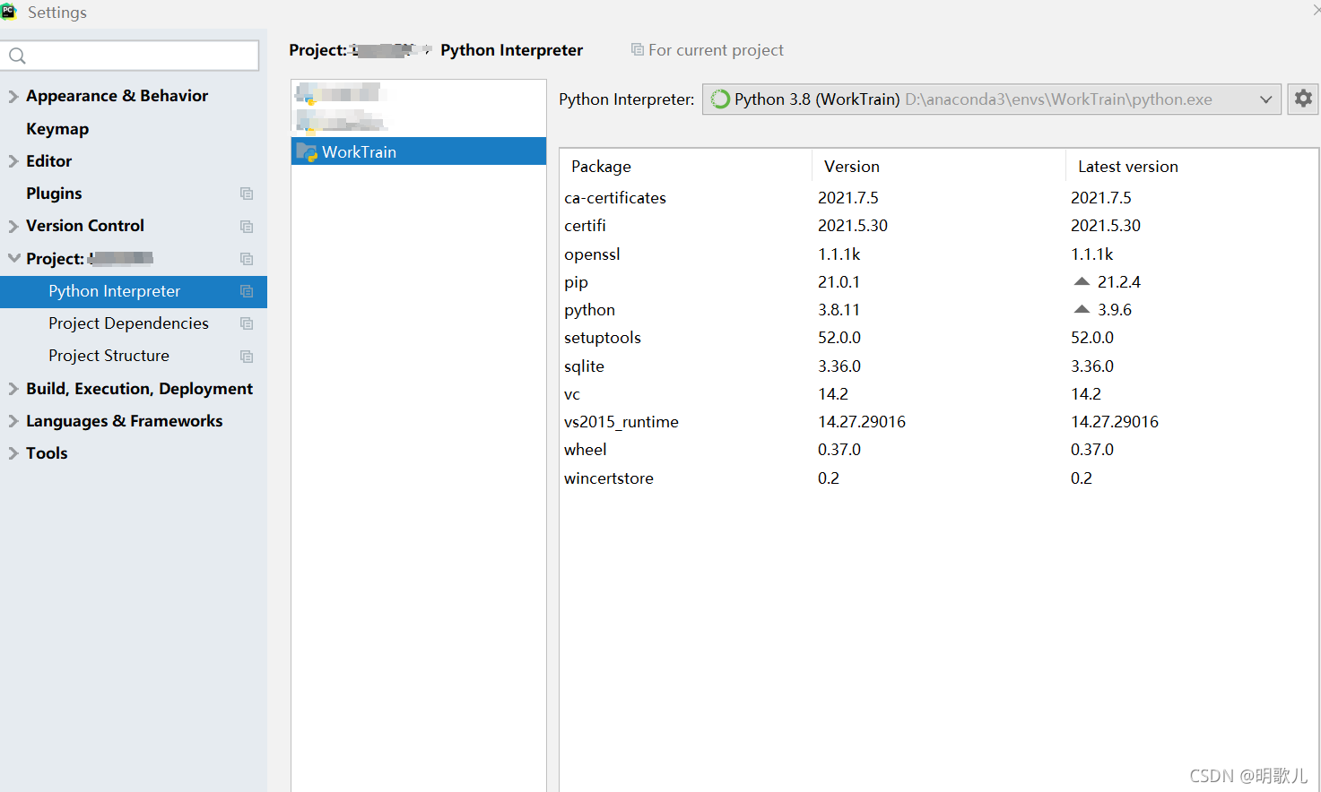Select WorkTrain in the project list

(x=419, y=151)
